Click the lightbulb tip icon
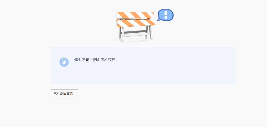267x127 pixels. tap(64, 62)
